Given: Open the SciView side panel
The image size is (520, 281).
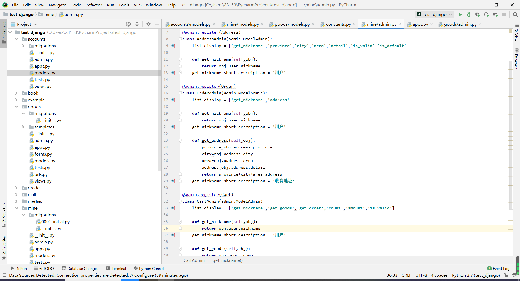Looking at the screenshot, I should pos(516,32).
